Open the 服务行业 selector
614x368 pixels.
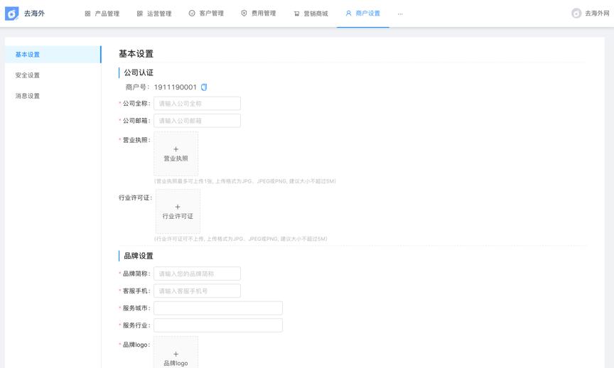(218, 325)
